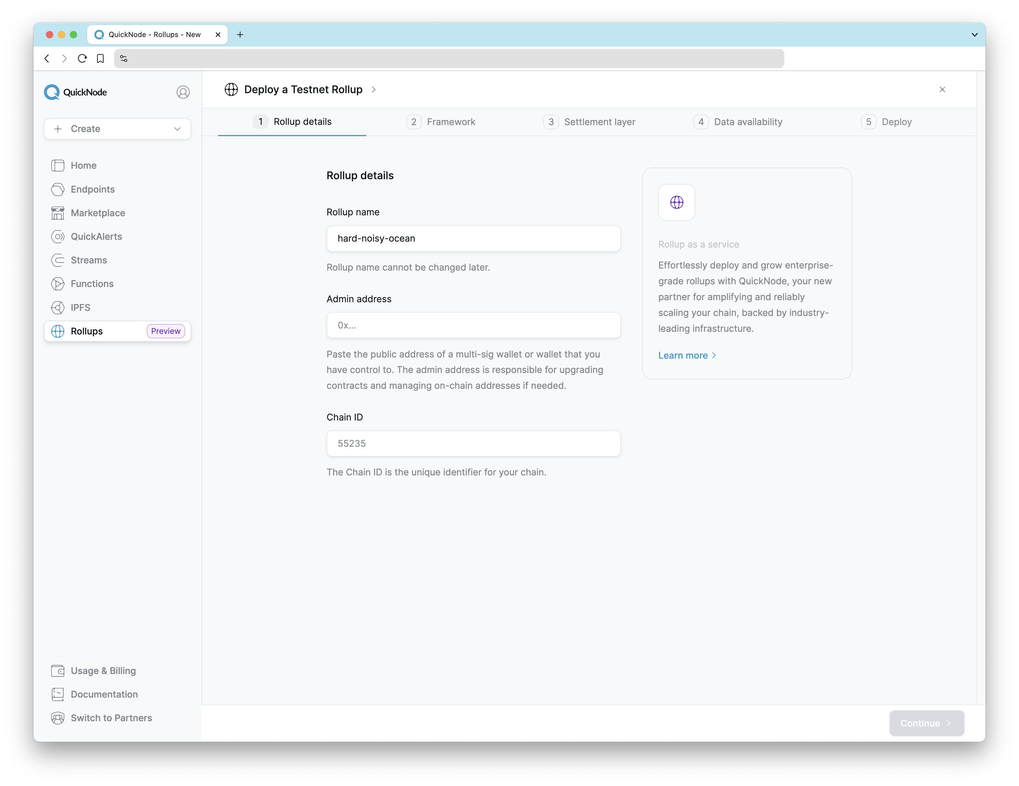The image size is (1019, 786).
Task: Click the Streams sidebar icon
Action: (x=58, y=260)
